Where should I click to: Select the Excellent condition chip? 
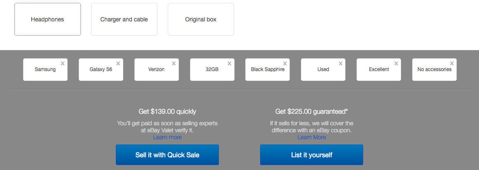coord(379,70)
